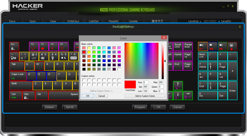Click the volume up fast-forward media key
This screenshot has height=136, width=247.
[222, 46]
